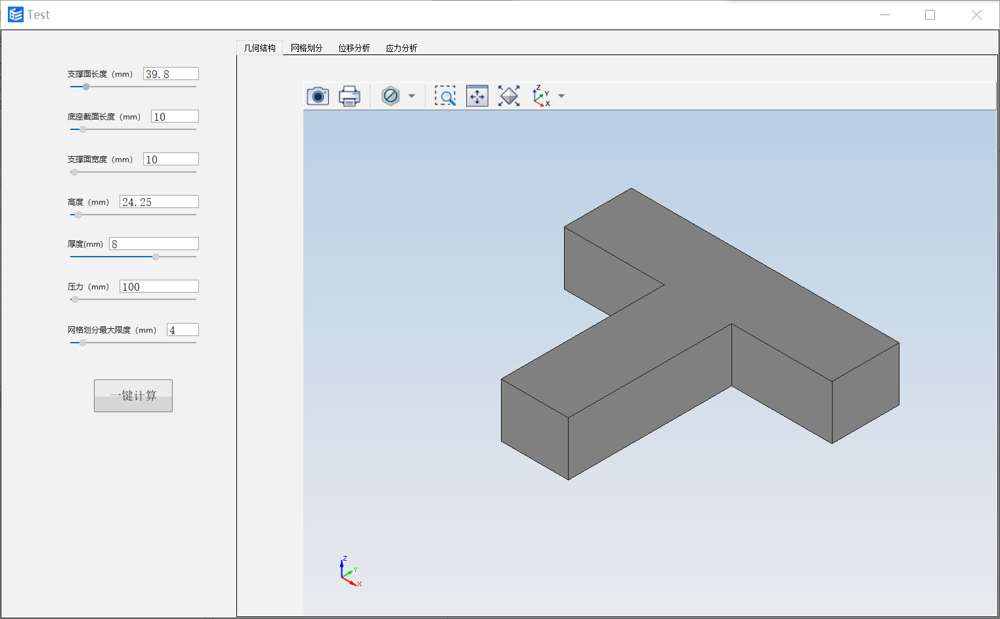Image resolution: width=1000 pixels, height=619 pixels.
Task: Click the gray T-shaped 3D model
Action: coord(700,334)
